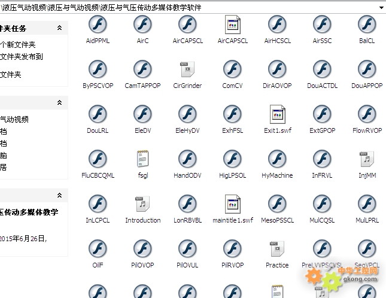Click the MesoPSSCL Flash file icon
386x298 pixels.
pyautogui.click(x=277, y=203)
